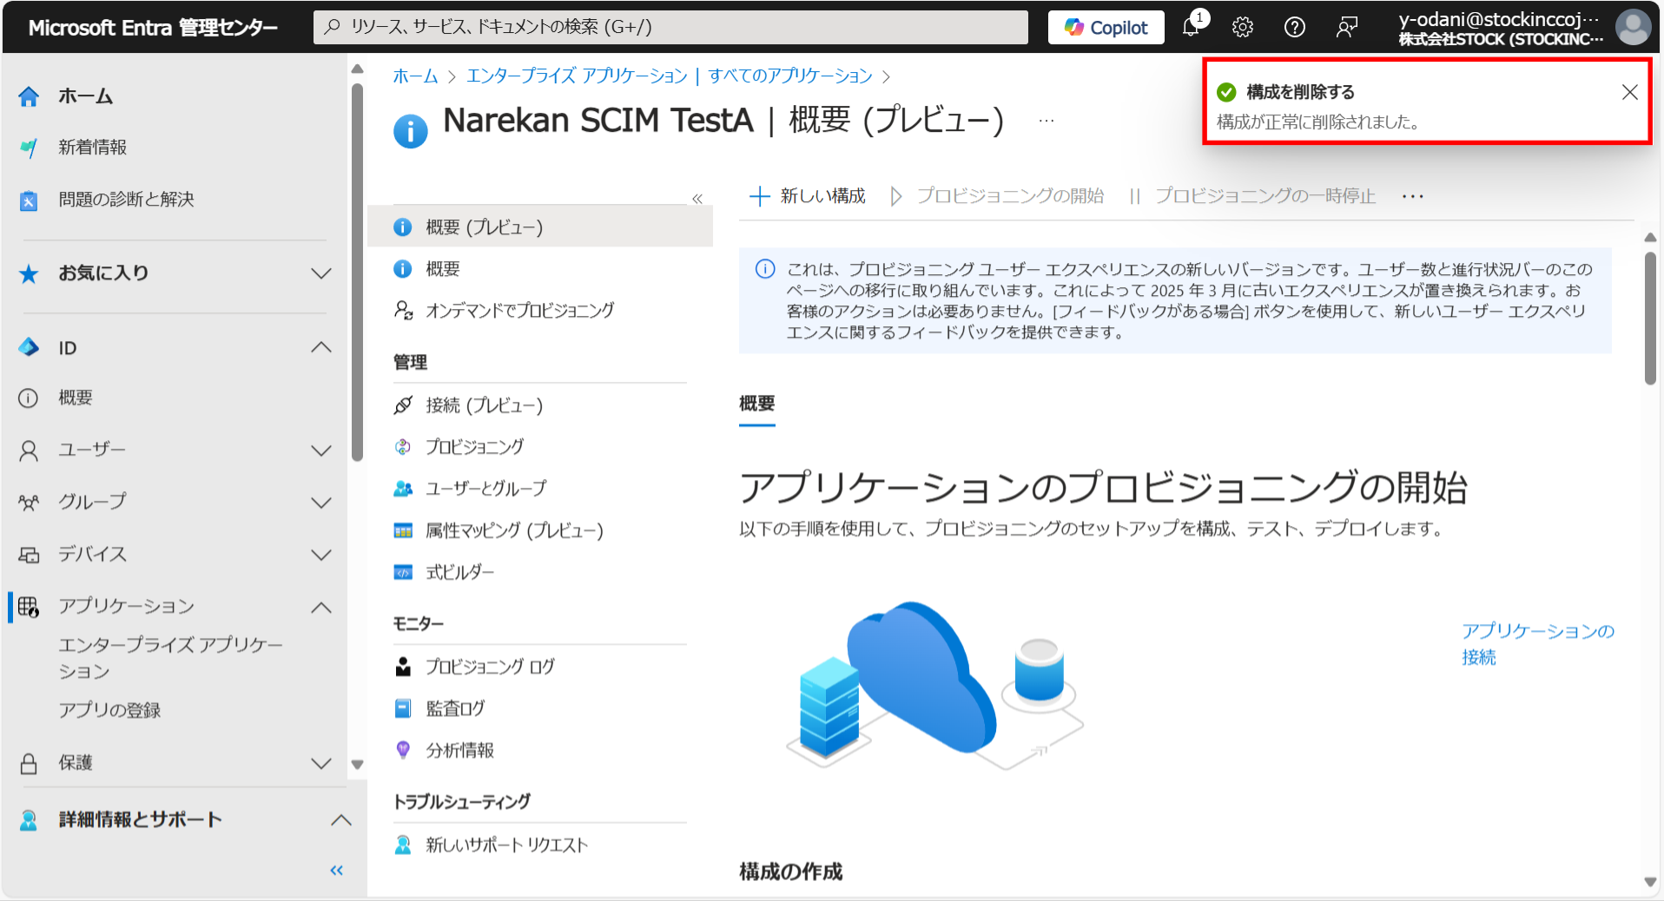This screenshot has height=901, width=1664.
Task: Click the お気に入り star icon
Action: point(29,274)
